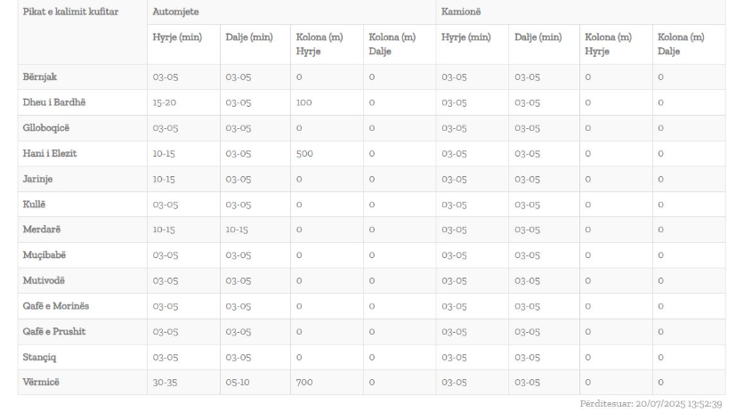Select the Dheu i Bardhë row label
This screenshot has height=412, width=744.
point(54,102)
